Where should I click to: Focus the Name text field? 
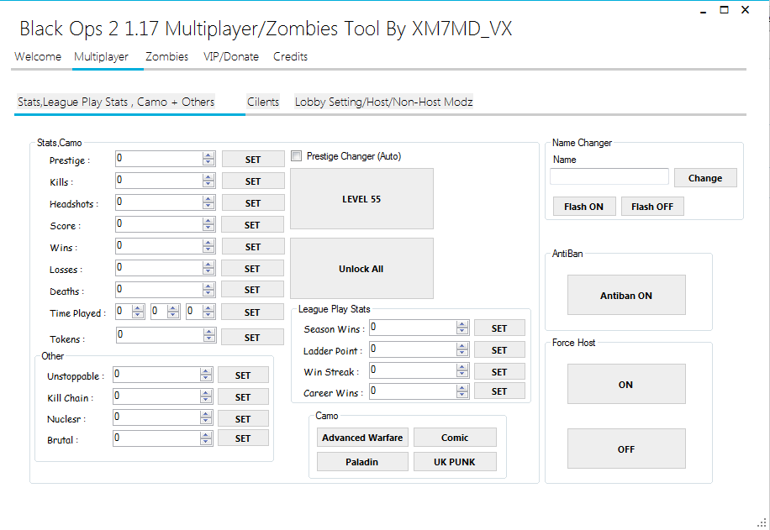609,176
